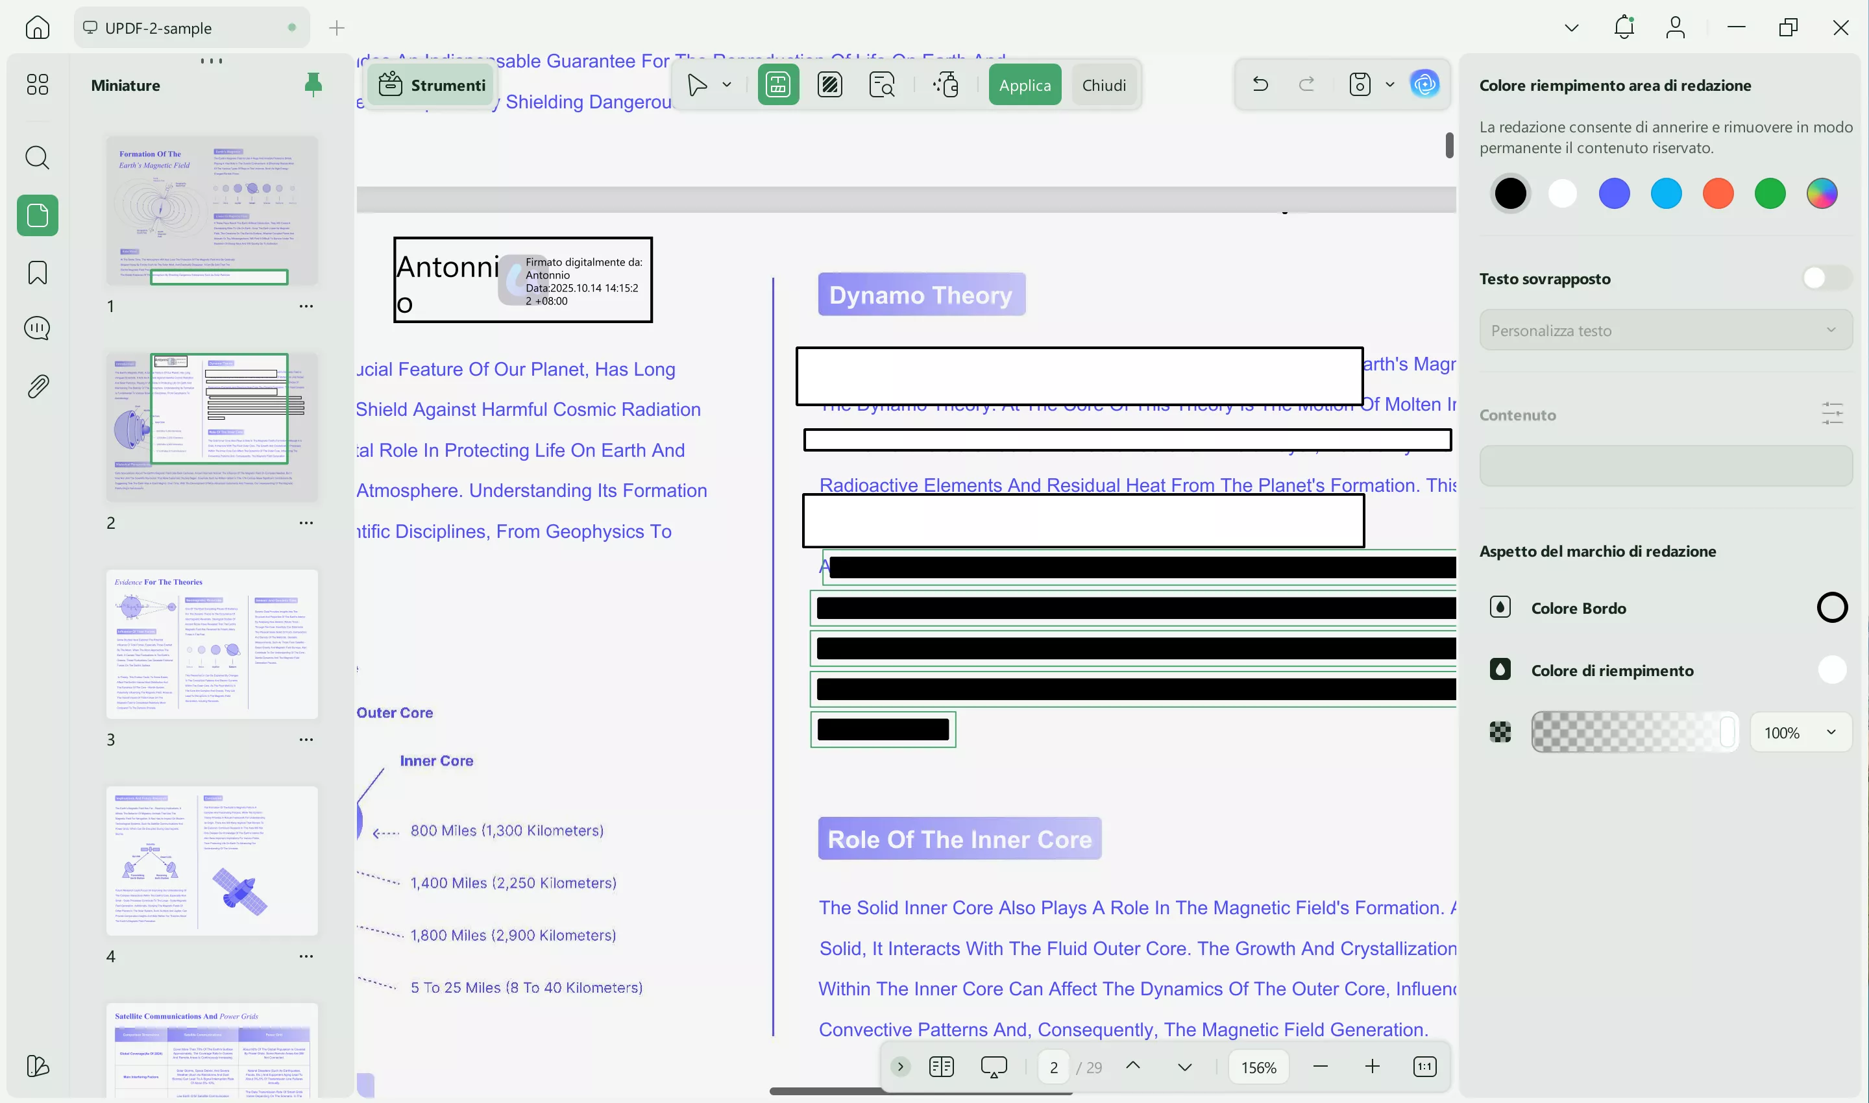
Task: Open the comments panel in sidebar
Action: click(37, 328)
